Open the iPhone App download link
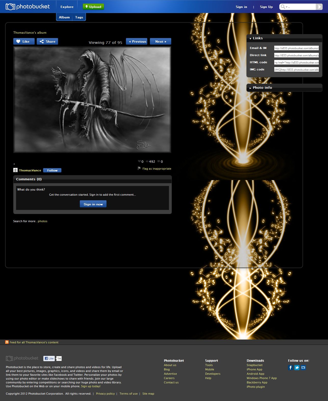 pyautogui.click(x=254, y=369)
